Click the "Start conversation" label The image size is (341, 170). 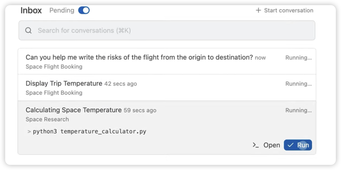click(x=289, y=10)
